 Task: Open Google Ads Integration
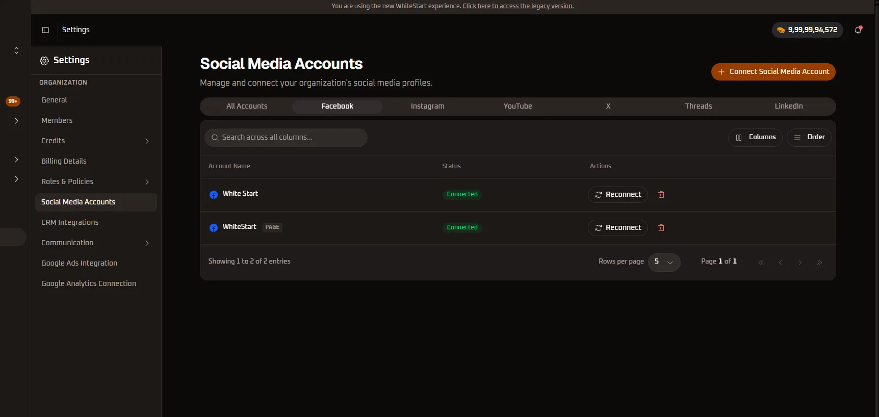96,263
